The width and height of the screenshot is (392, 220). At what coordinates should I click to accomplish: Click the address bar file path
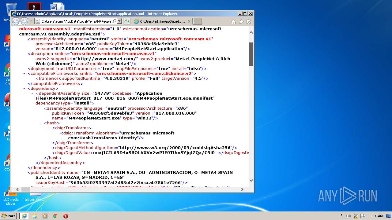pos(76,21)
